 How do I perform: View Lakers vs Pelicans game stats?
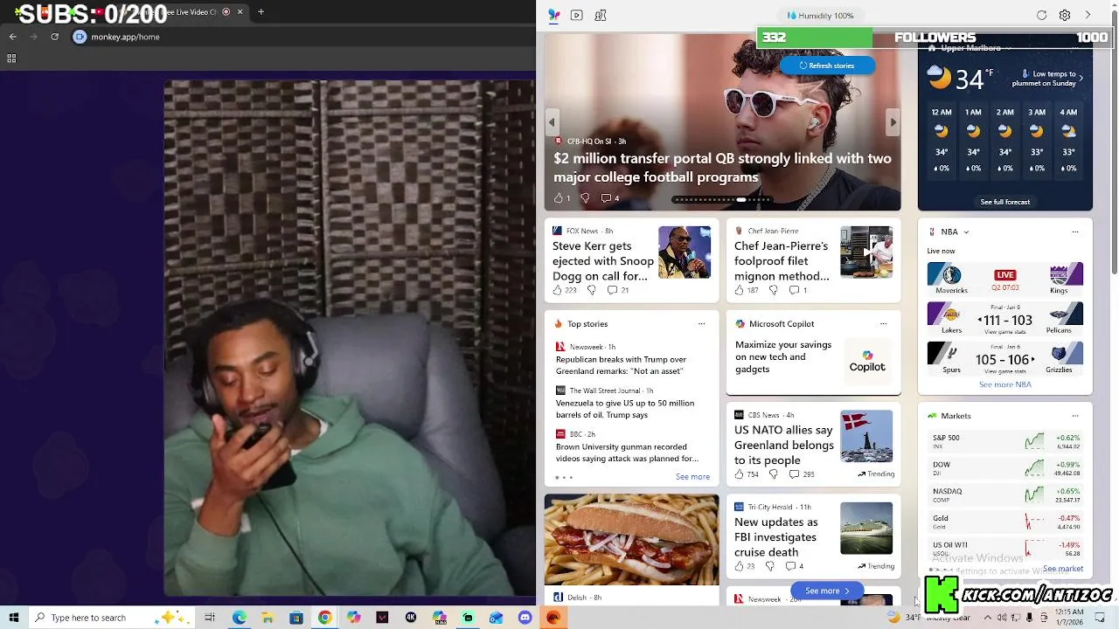(x=1004, y=320)
